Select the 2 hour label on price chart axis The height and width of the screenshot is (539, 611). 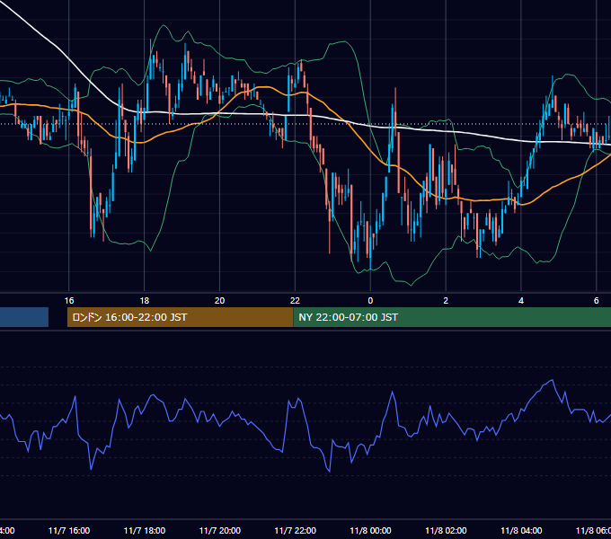446,301
